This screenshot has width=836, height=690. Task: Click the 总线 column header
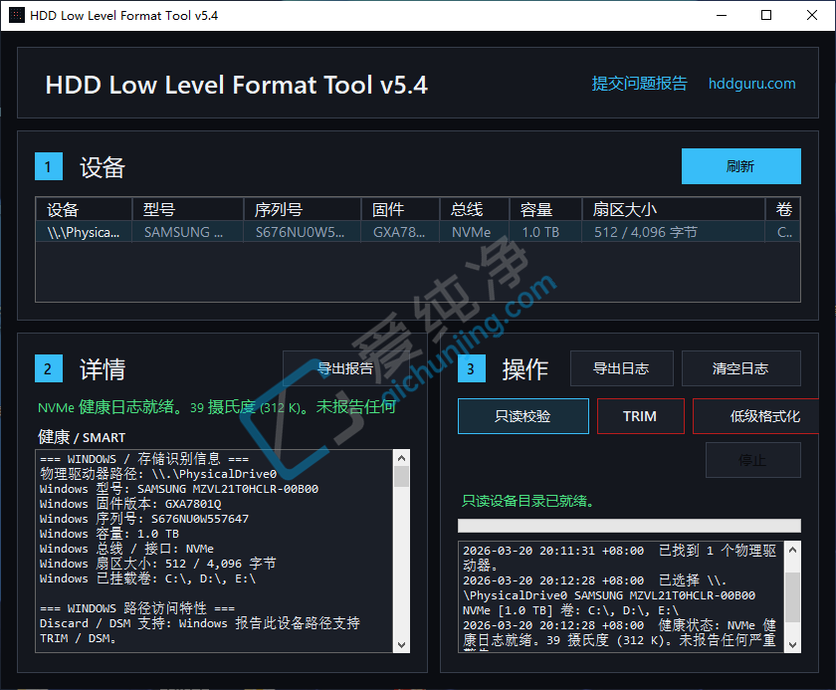(x=475, y=209)
